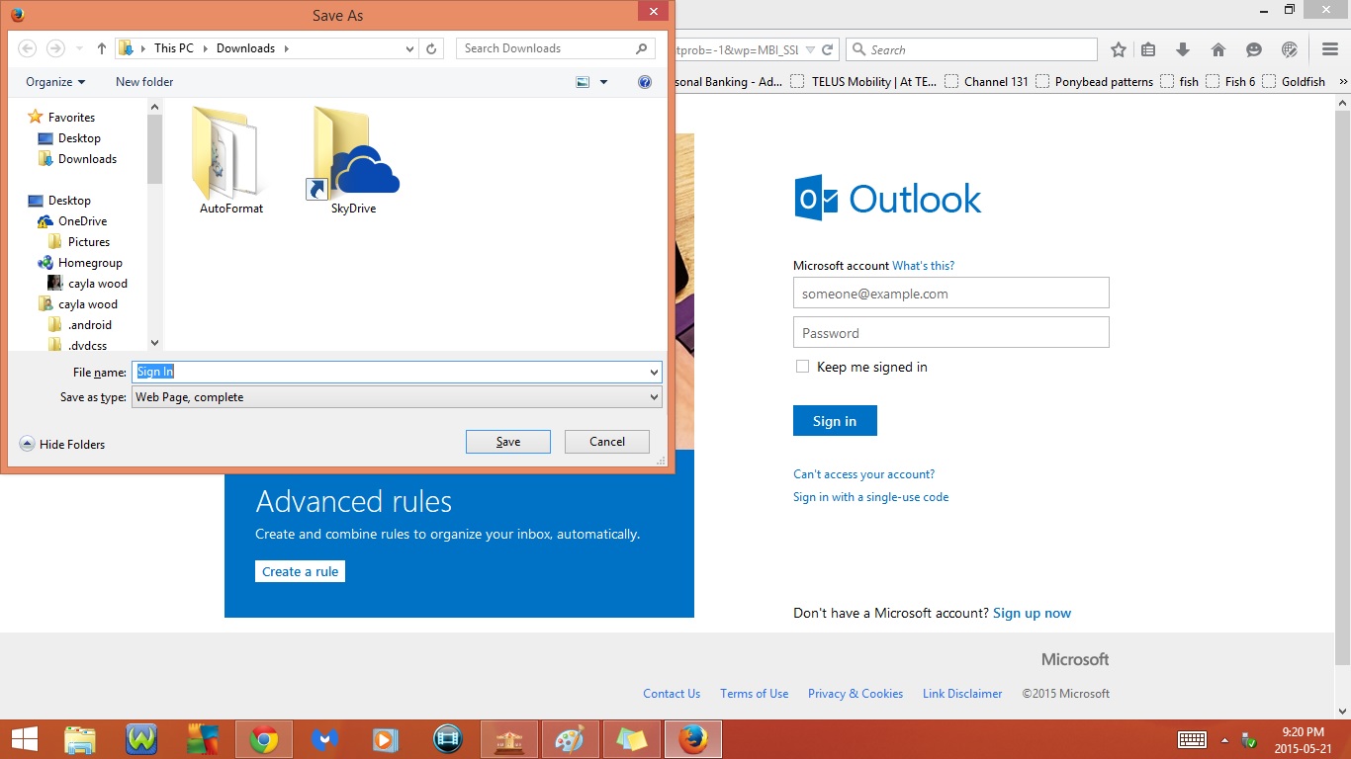Tick the Keep me signed in checkbox
This screenshot has width=1351, height=759.
click(802, 367)
